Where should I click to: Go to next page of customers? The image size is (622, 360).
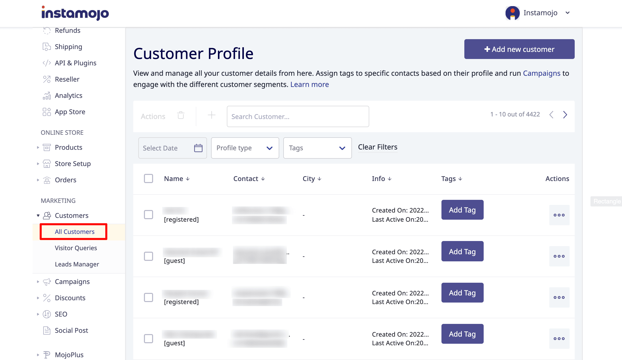coord(565,115)
